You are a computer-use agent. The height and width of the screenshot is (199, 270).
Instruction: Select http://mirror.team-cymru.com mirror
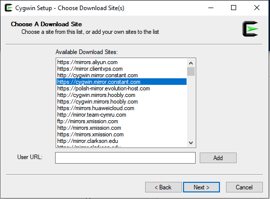coord(121,115)
